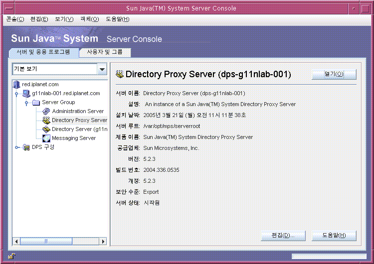This screenshot has width=374, height=264.
Task: Switch to 사용자 및 그룹 tab
Action: coord(105,52)
